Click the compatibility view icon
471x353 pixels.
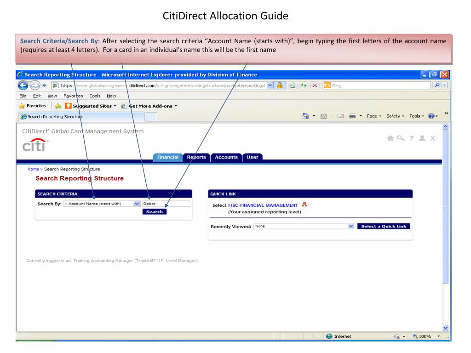(292, 85)
